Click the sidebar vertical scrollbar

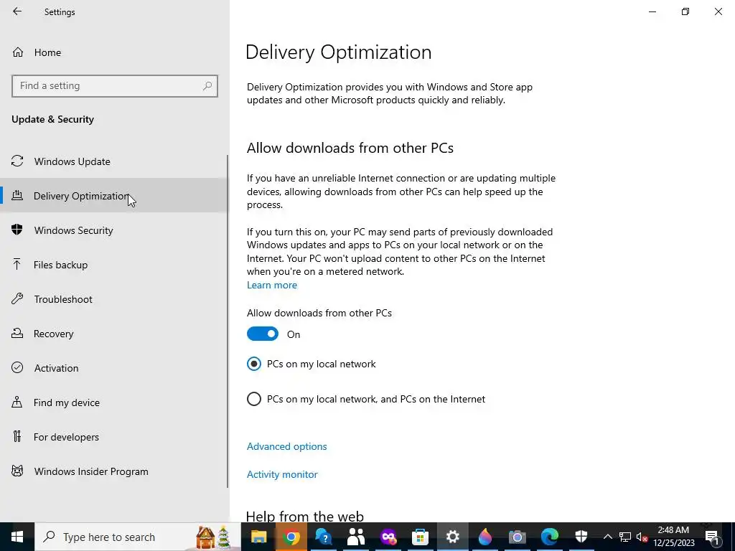228,321
